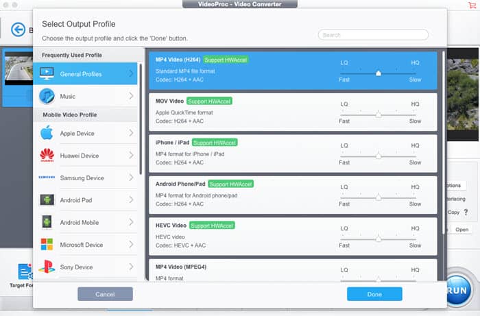Select Music category label
This screenshot has width=480, height=316.
click(68, 97)
